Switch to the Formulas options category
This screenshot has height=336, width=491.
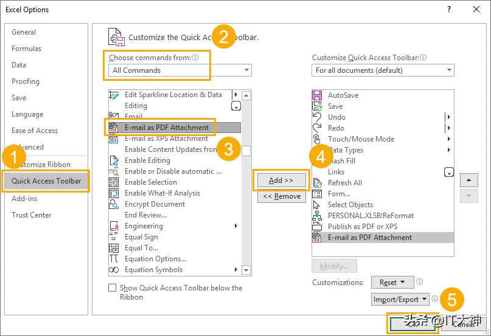click(x=27, y=49)
